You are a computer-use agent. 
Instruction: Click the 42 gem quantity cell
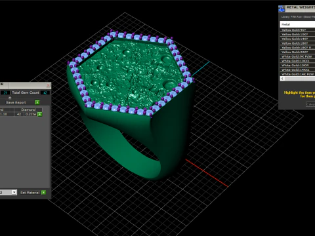pyautogui.click(x=19, y=114)
